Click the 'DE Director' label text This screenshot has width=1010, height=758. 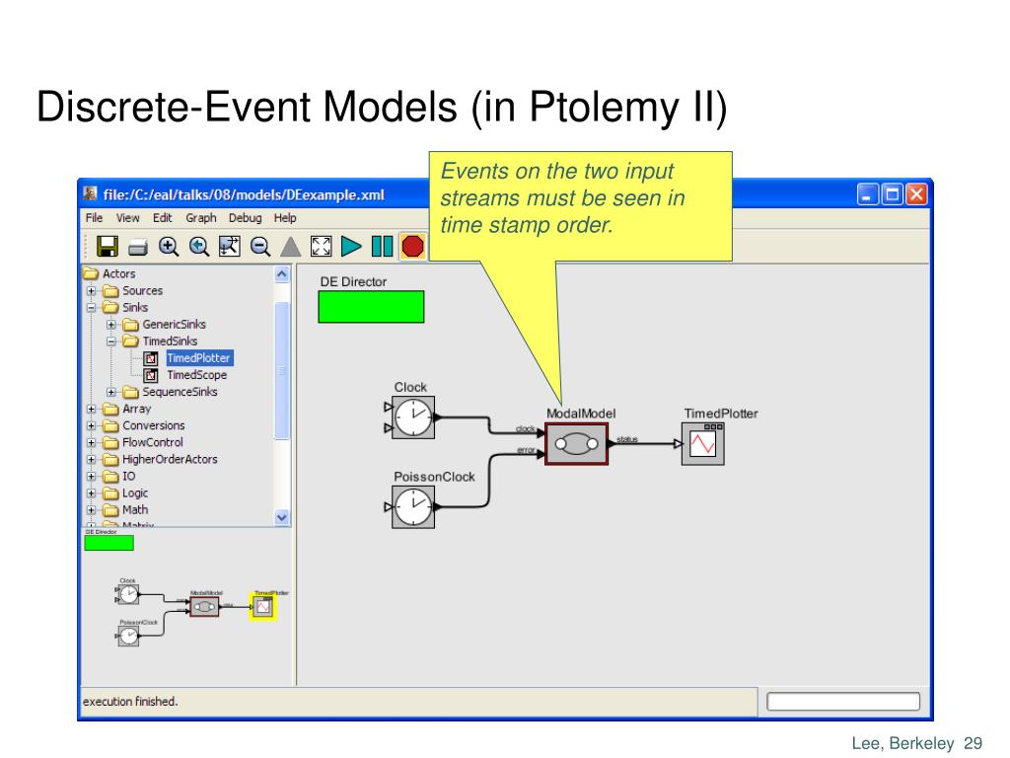pyautogui.click(x=353, y=281)
